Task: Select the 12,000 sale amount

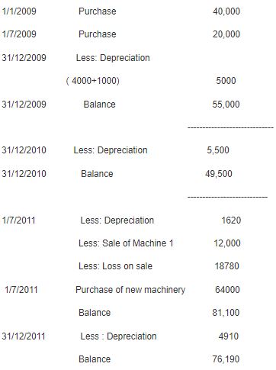Action: coord(227,243)
